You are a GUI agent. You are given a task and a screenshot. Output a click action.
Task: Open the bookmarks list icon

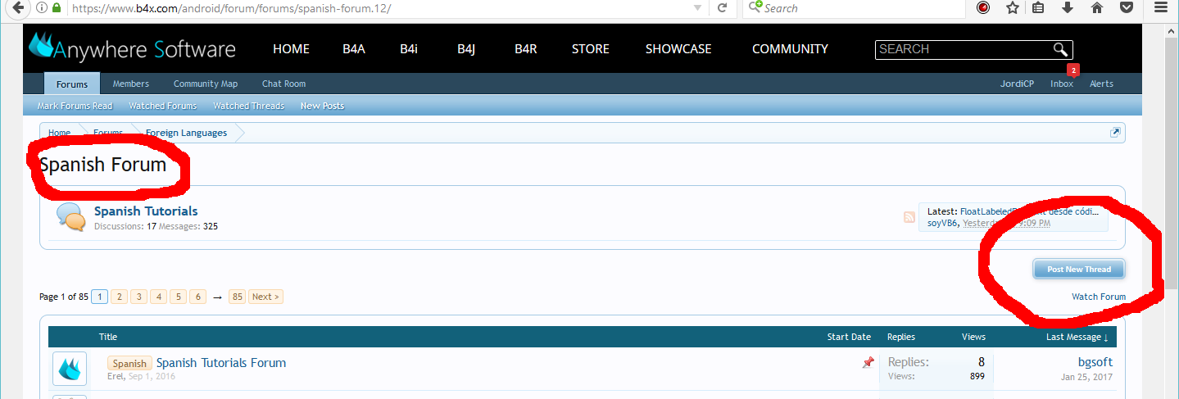pos(1038,8)
